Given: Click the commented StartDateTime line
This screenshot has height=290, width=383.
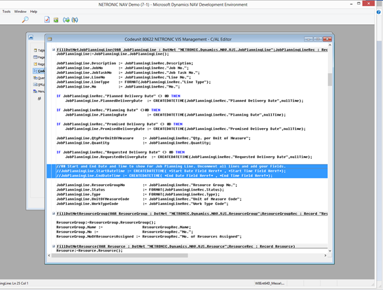Looking at the screenshot, I should tap(171, 171).
